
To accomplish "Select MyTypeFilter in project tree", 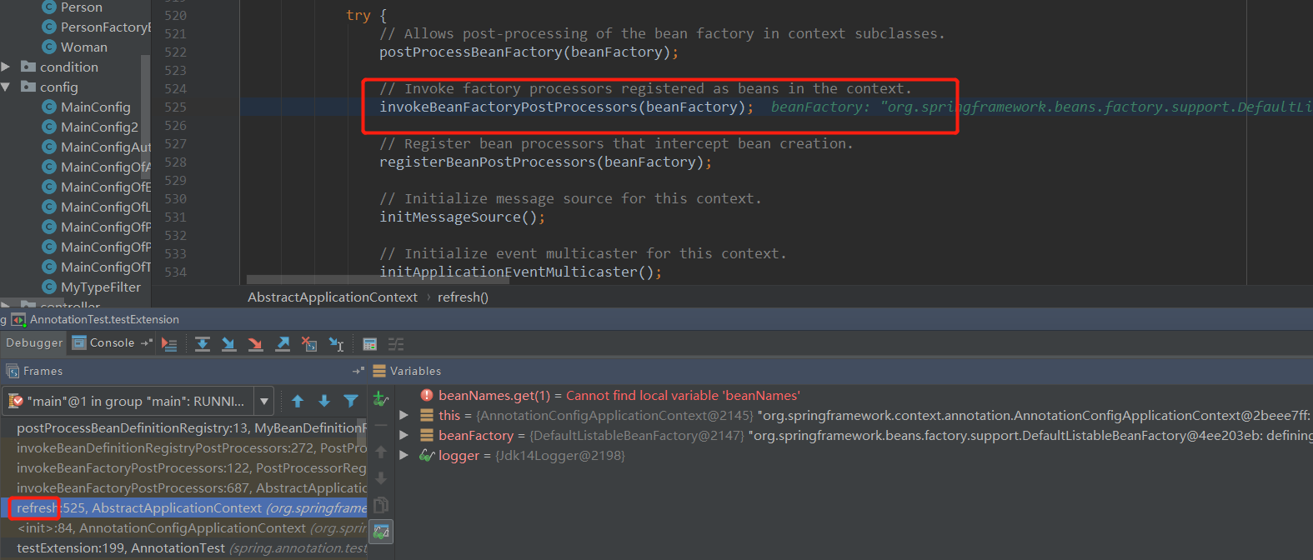I will tap(101, 287).
